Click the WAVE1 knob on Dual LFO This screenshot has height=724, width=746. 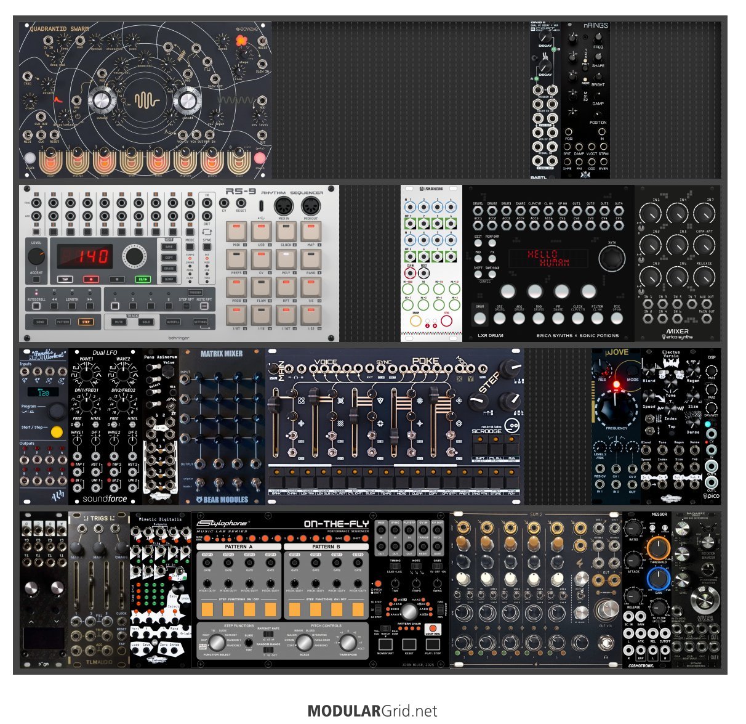[86, 375]
